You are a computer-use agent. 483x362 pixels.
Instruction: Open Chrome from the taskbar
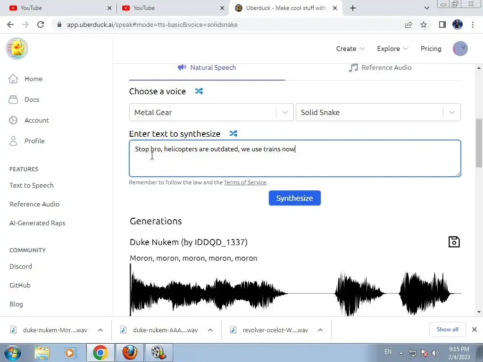(x=100, y=353)
